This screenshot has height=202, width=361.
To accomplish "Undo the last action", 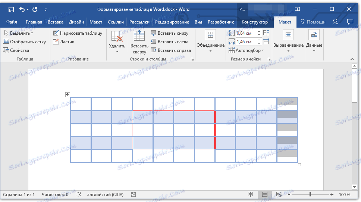I will pyautogui.click(x=22, y=9).
